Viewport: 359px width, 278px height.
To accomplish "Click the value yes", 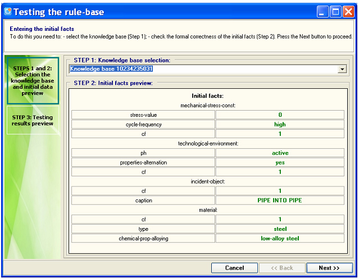I will click(x=280, y=162).
